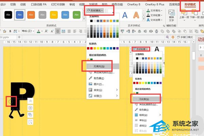Apply the orange outlined A WordArt style
The image size is (204, 136).
pos(136,15)
